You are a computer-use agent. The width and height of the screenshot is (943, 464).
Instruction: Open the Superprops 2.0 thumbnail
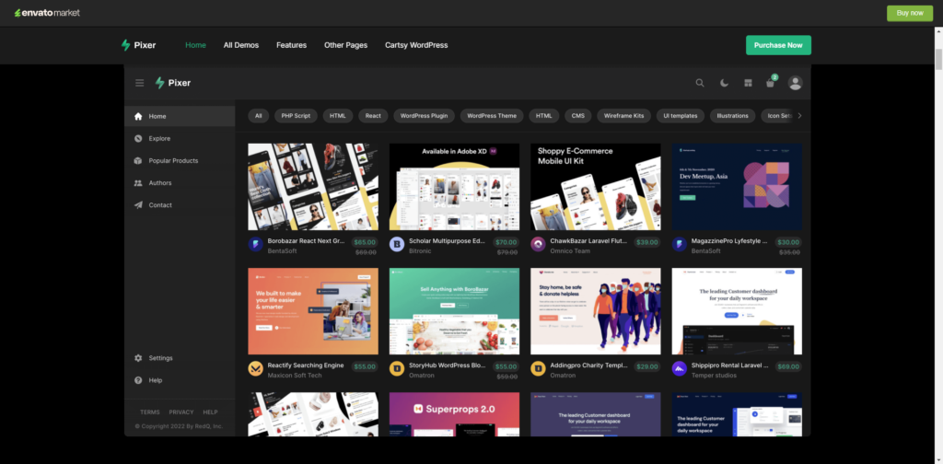(454, 414)
